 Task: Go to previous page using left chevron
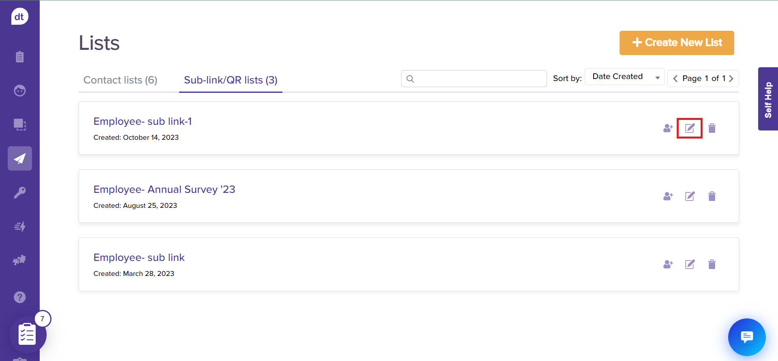675,79
